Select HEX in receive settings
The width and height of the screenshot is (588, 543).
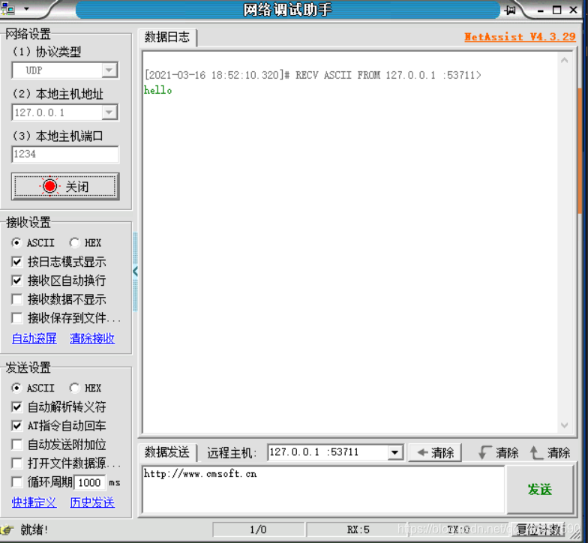click(x=85, y=243)
